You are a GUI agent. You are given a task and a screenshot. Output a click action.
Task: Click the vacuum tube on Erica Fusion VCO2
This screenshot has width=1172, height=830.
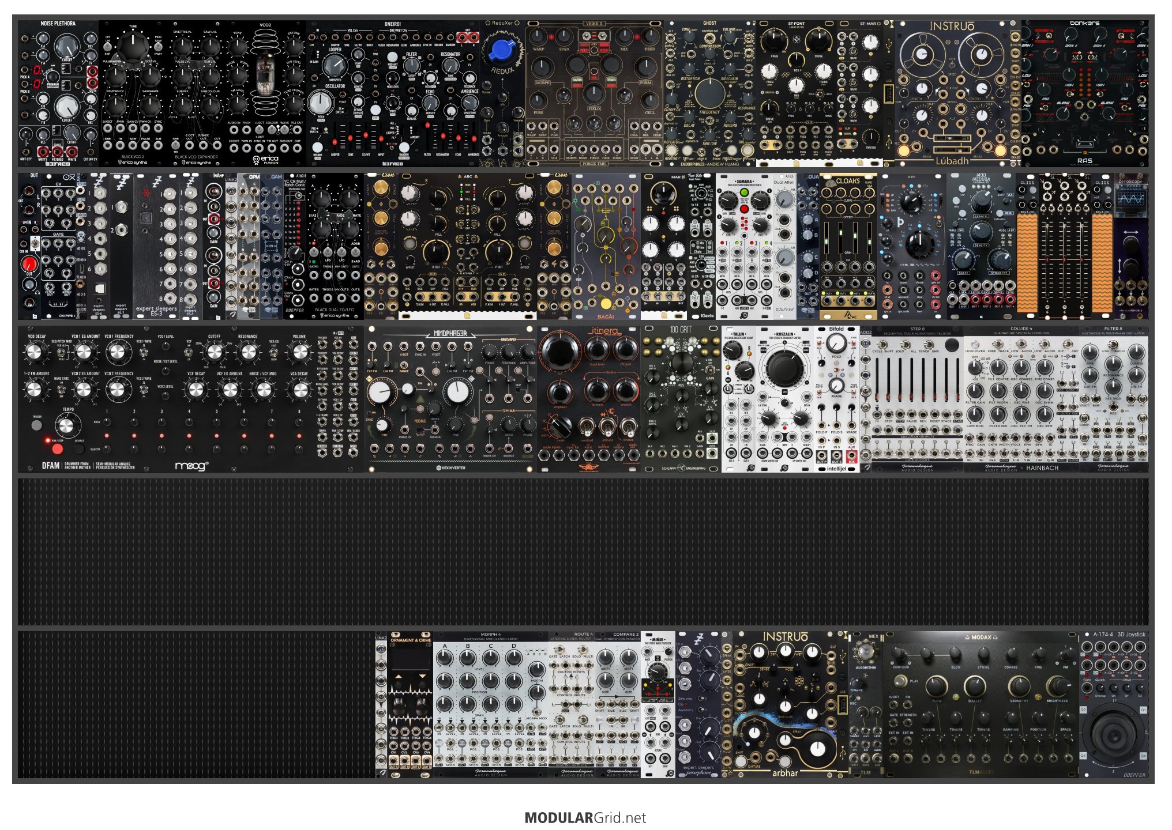click(x=265, y=73)
